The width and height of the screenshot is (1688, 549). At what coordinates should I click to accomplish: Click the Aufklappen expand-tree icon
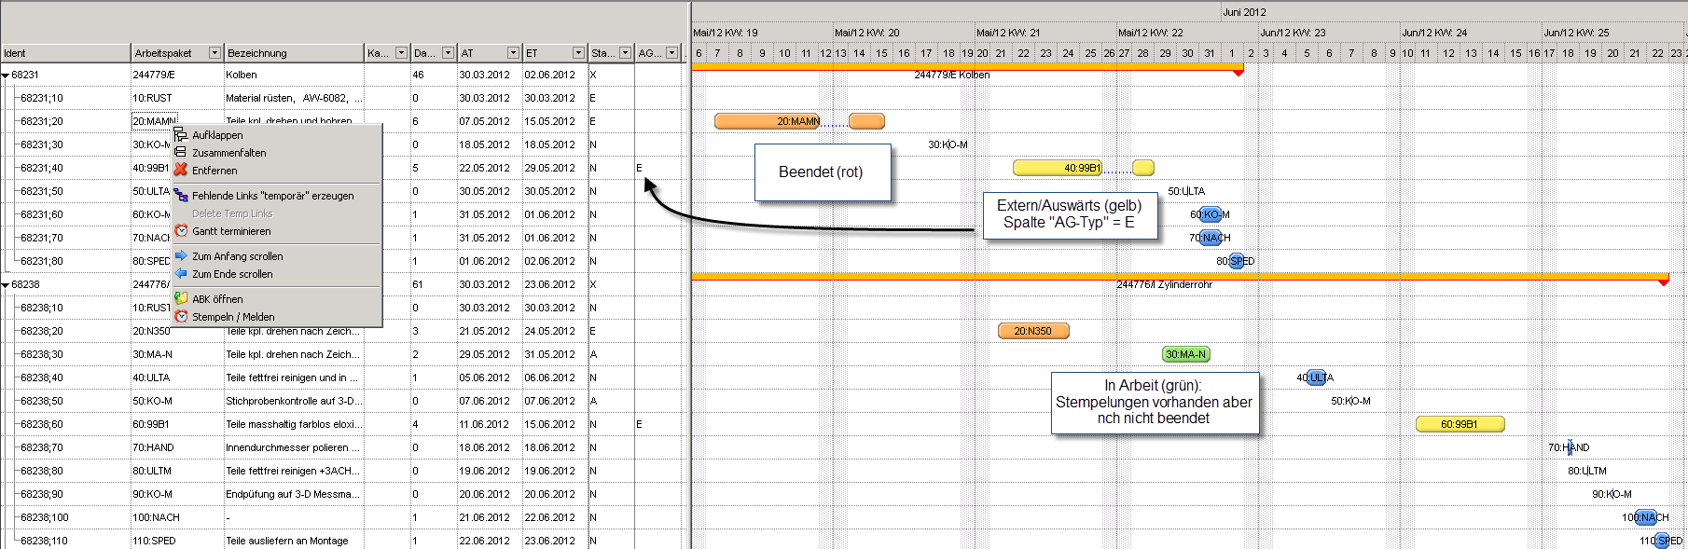181,135
